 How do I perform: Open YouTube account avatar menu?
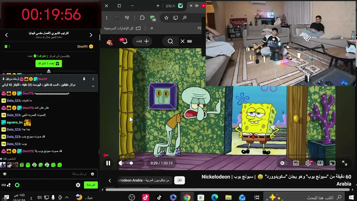coord(110,41)
